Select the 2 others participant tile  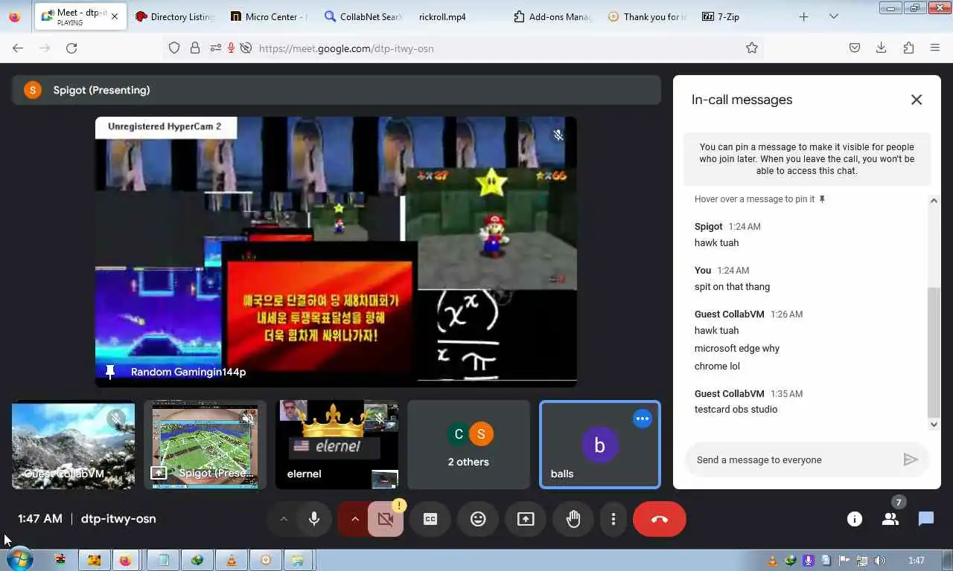click(x=468, y=445)
